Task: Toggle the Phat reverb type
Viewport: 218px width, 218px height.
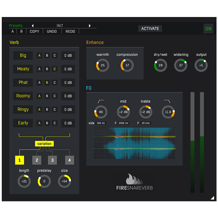Action: click(23, 82)
